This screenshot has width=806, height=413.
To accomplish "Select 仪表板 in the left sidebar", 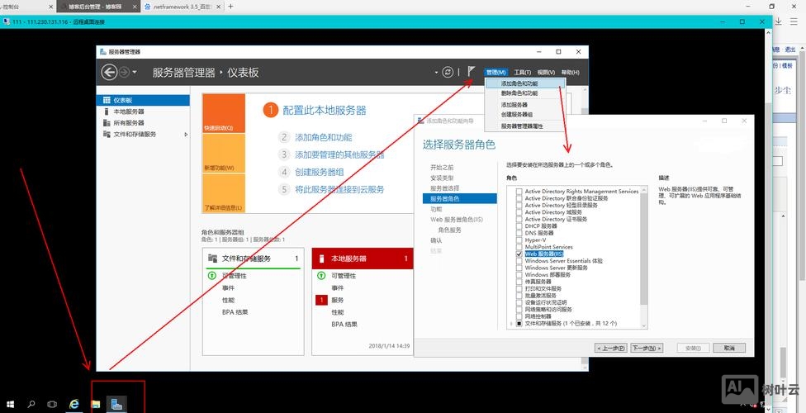I will (143, 100).
